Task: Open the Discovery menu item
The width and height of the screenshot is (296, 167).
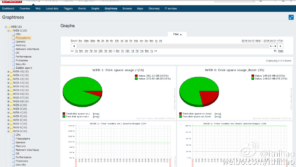Action: tap(154, 9)
